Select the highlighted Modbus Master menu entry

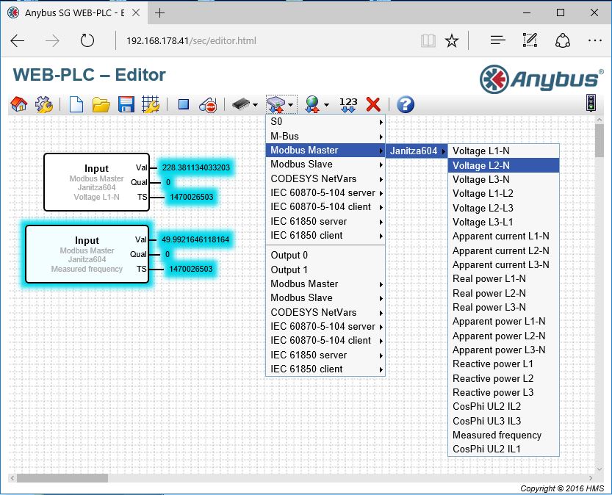[x=325, y=150]
